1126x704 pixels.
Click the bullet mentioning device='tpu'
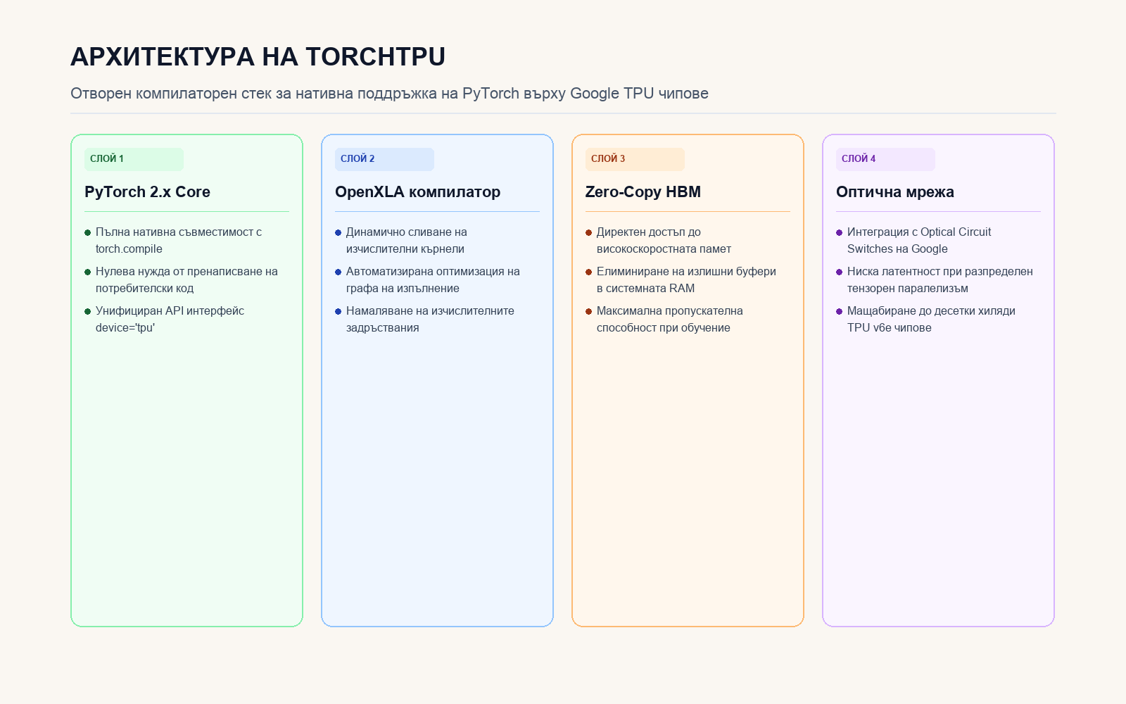(165, 319)
